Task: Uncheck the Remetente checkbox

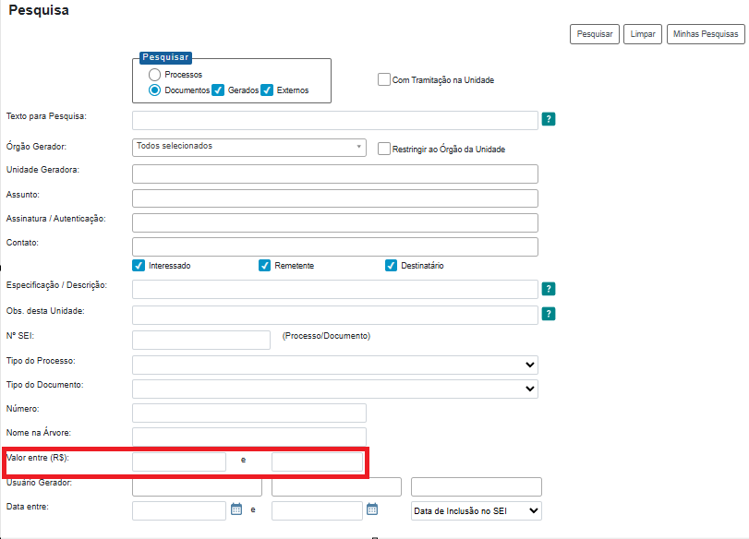Action: (265, 266)
